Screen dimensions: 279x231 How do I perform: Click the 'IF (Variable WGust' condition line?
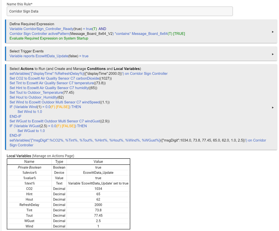(x=48, y=126)
